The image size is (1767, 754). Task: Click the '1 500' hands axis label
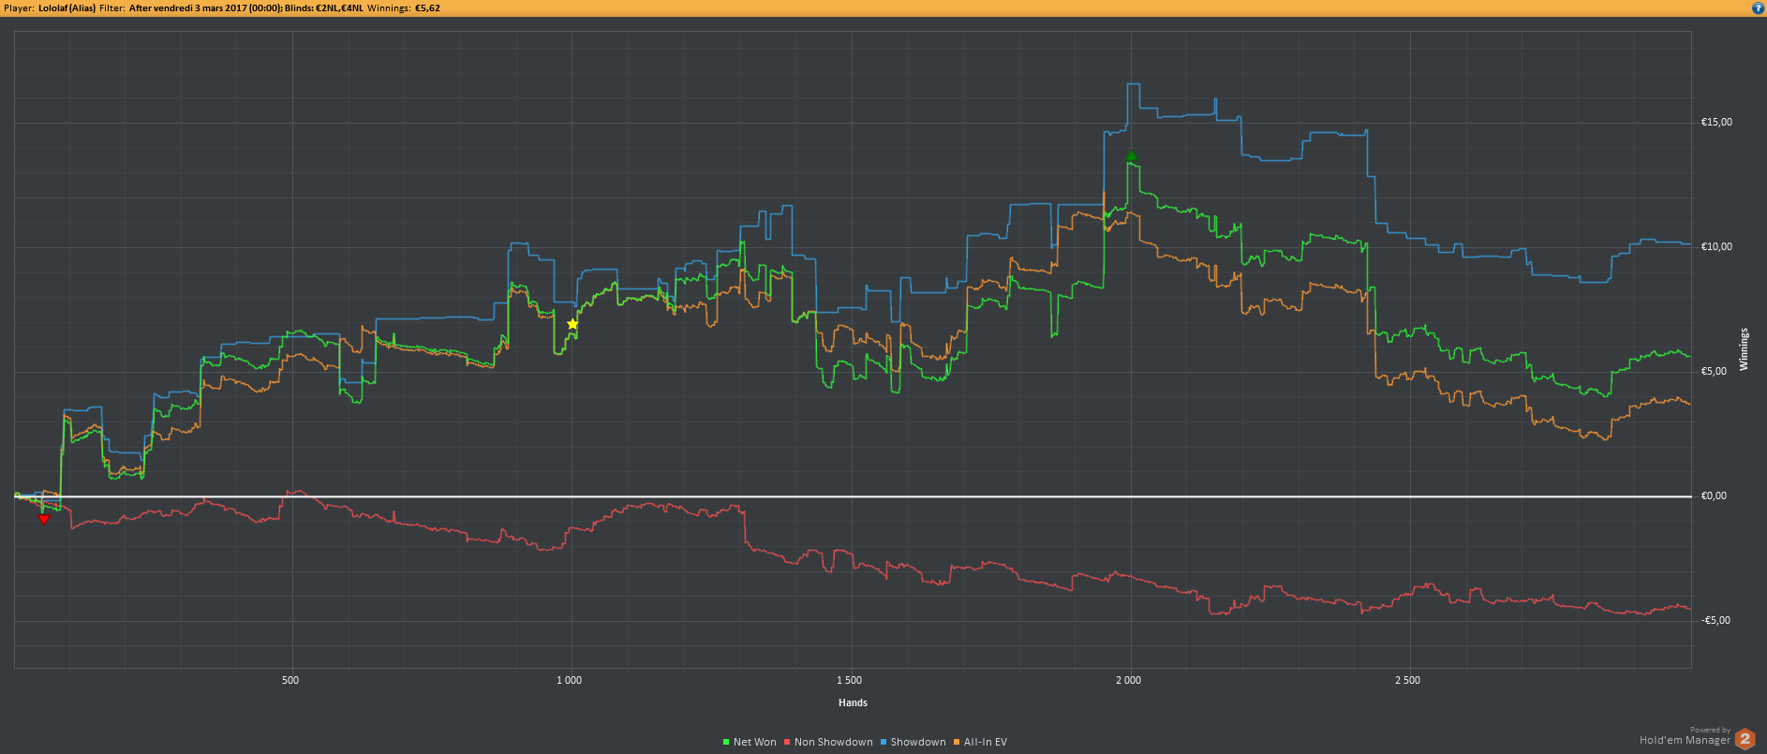[x=849, y=681]
